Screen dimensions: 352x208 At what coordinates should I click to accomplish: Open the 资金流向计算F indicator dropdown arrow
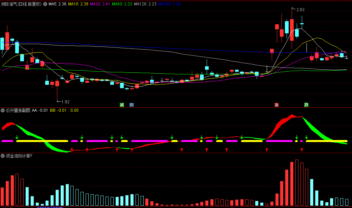[x=3, y=156]
